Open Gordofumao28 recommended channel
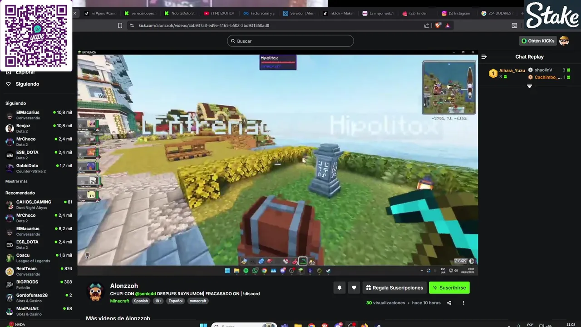The height and width of the screenshot is (327, 581). [x=39, y=298]
